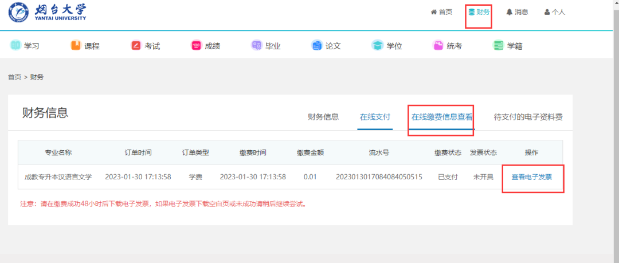
Task: Click the 毕业 graduation icon
Action: pyautogui.click(x=257, y=46)
